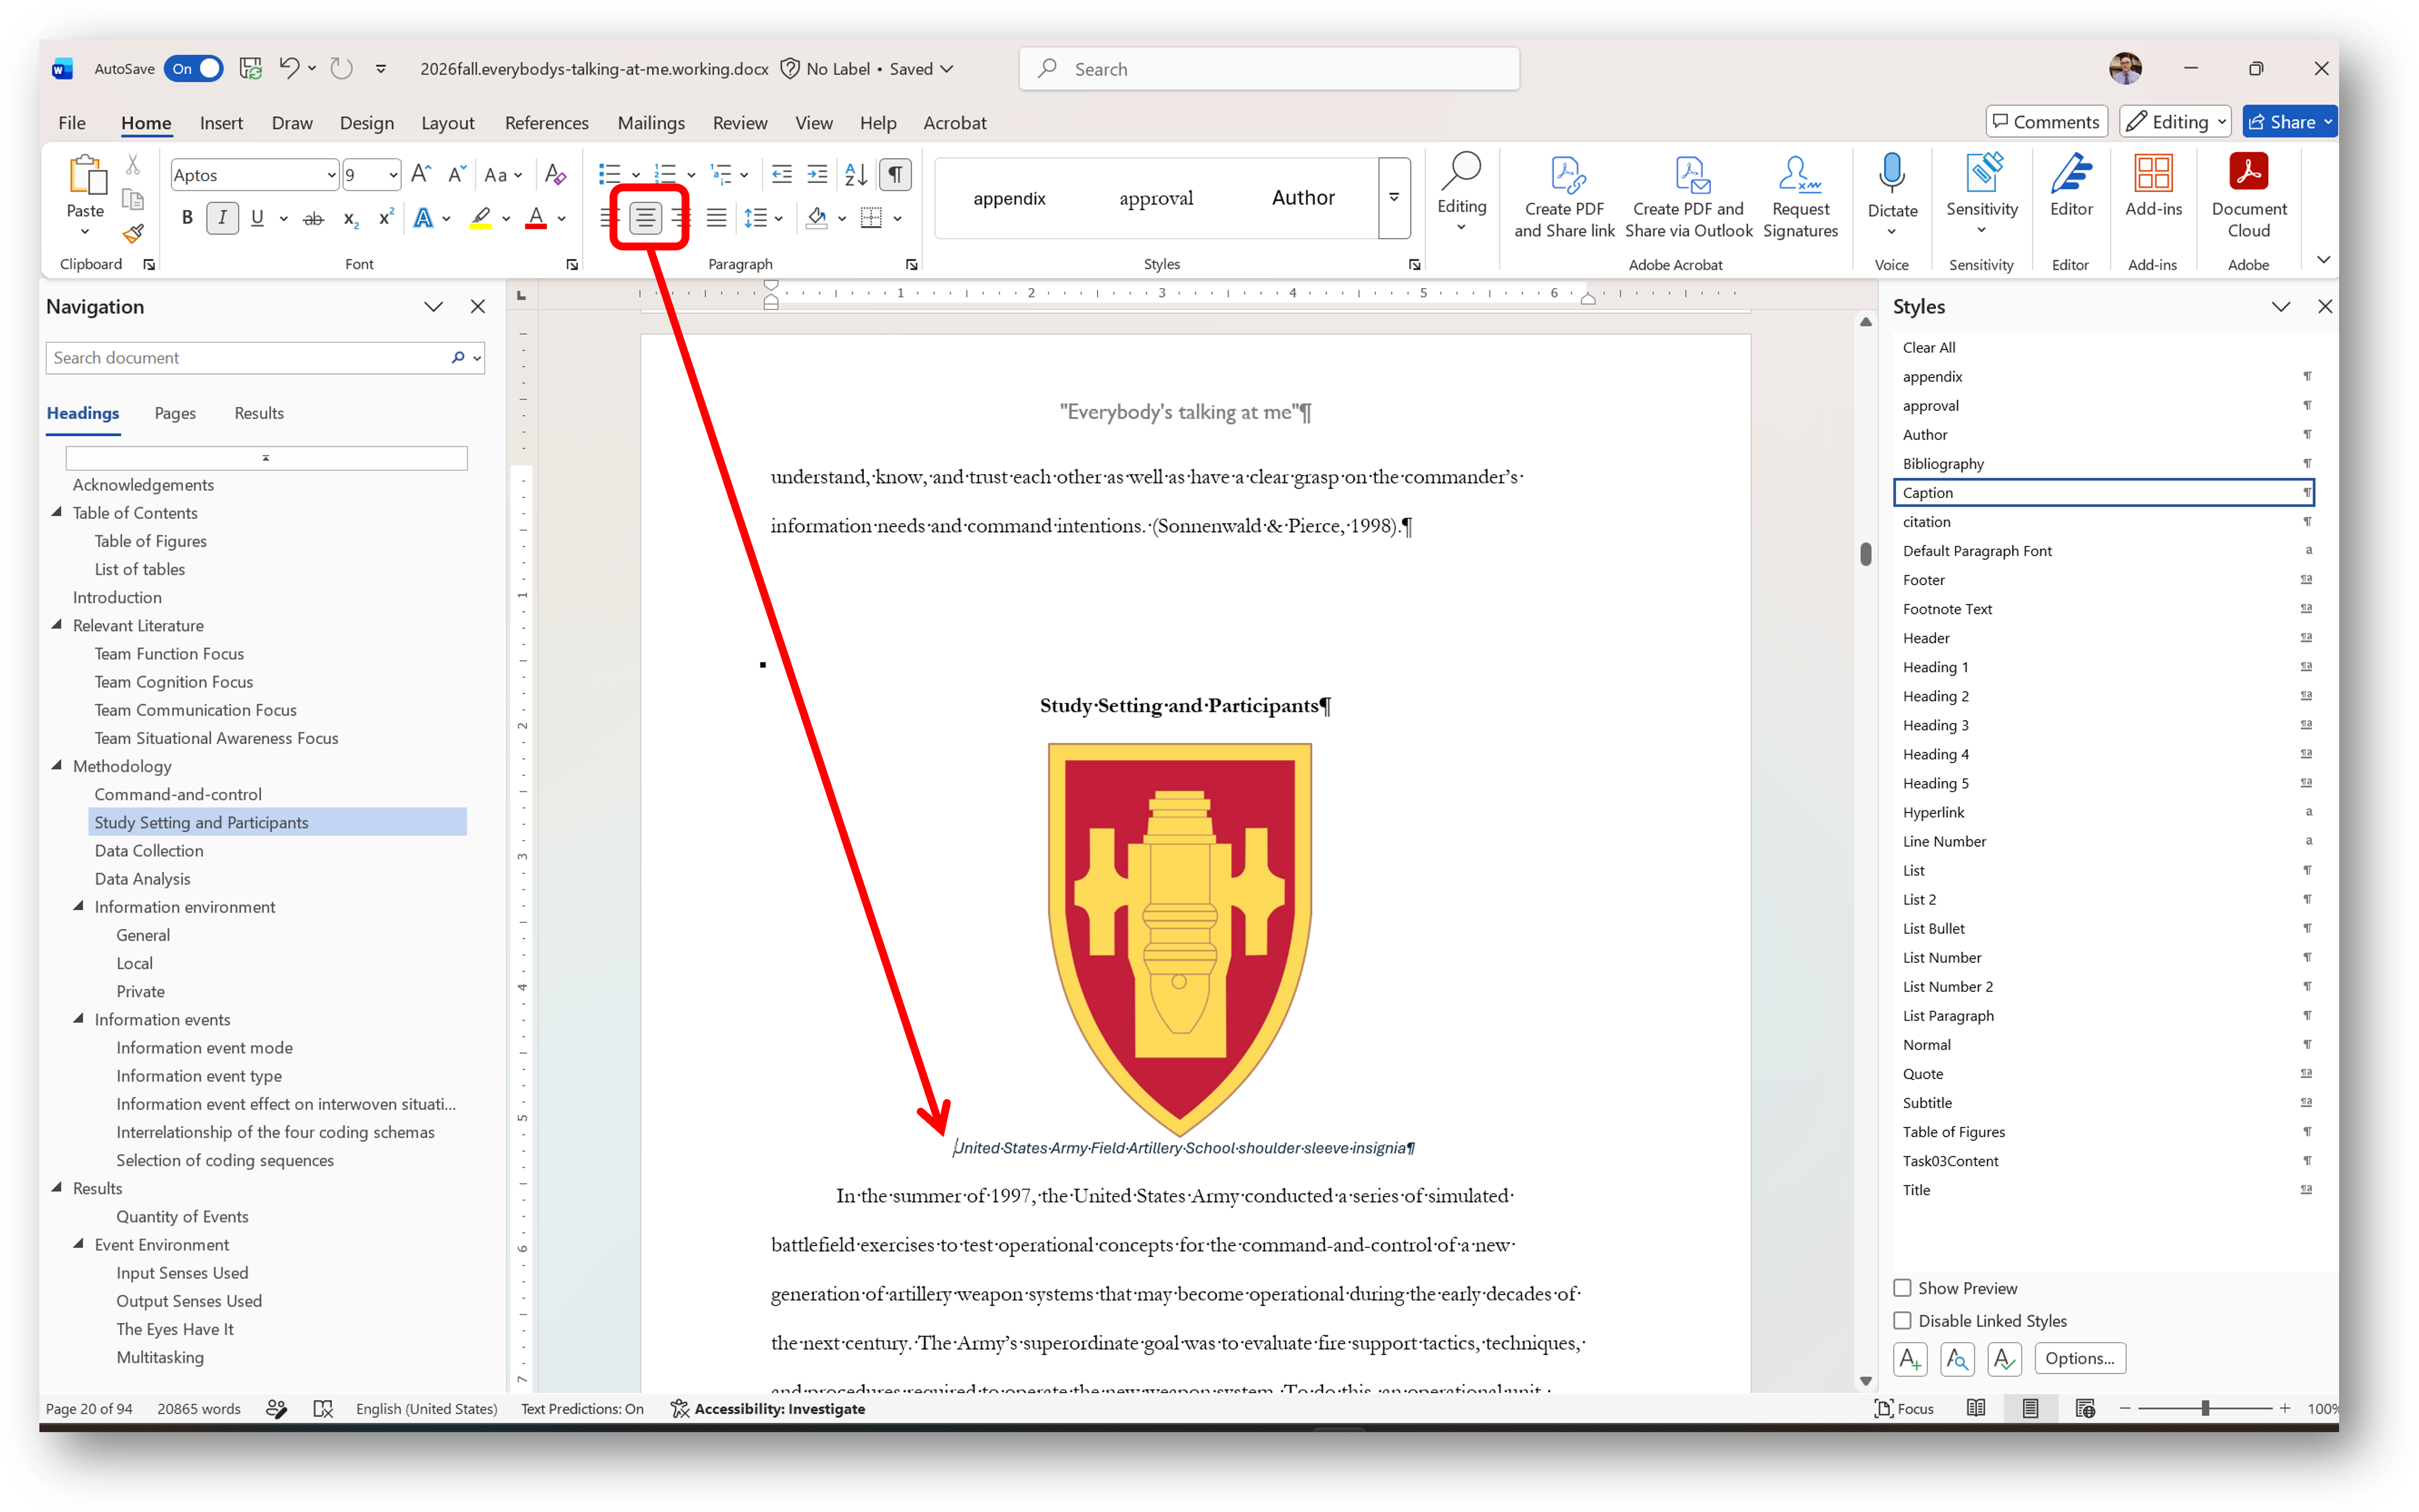Image resolution: width=2419 pixels, height=1512 pixels.
Task: Click the Increase Indent icon
Action: click(817, 175)
